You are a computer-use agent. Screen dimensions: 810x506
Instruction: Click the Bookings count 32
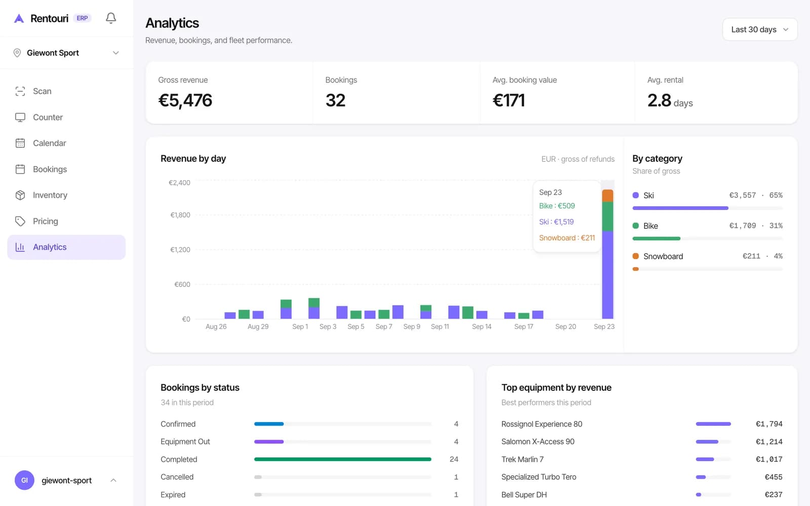pos(335,100)
